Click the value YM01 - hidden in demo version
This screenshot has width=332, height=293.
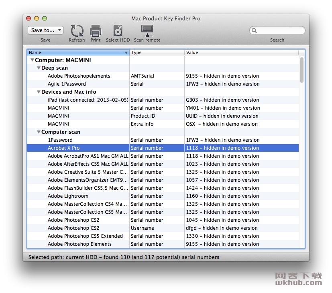click(223, 108)
